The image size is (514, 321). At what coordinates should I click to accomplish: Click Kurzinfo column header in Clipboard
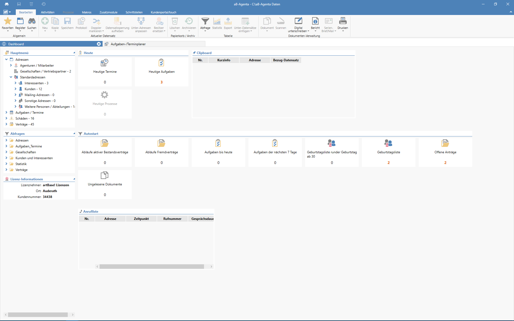tap(224, 60)
